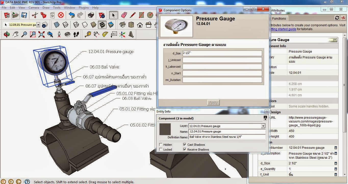This screenshot has width=348, height=184.
Task: Open details menu for f_Unit attribute
Action: click(336, 175)
